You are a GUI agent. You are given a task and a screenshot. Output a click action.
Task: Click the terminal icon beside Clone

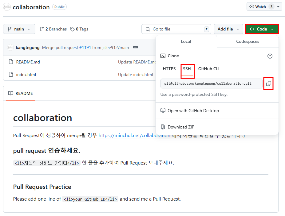click(163, 56)
